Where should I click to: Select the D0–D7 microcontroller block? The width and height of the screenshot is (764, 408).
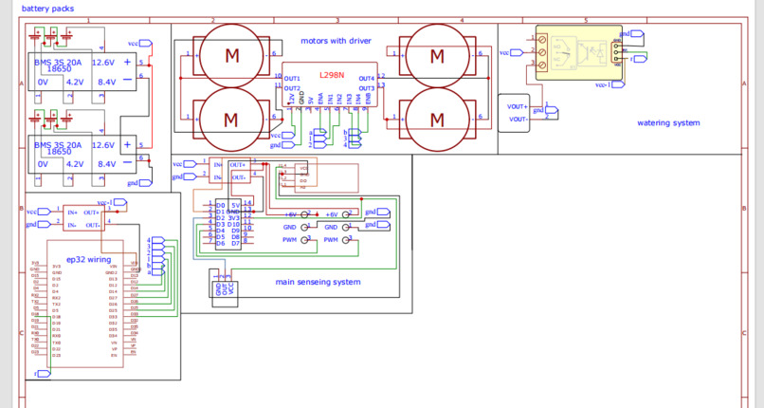pyautogui.click(x=228, y=224)
